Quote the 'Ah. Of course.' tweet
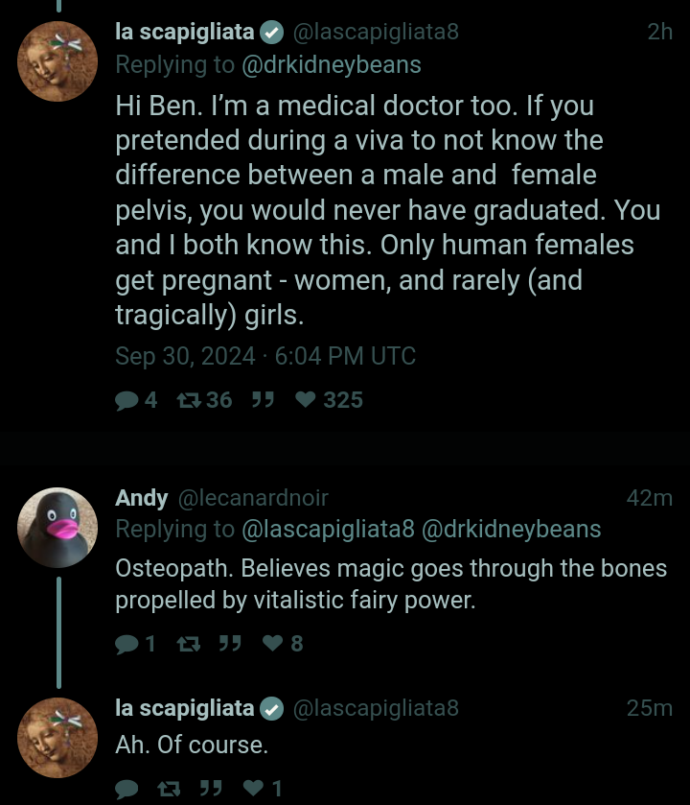Viewport: 690px width, 805px height. coord(211,790)
